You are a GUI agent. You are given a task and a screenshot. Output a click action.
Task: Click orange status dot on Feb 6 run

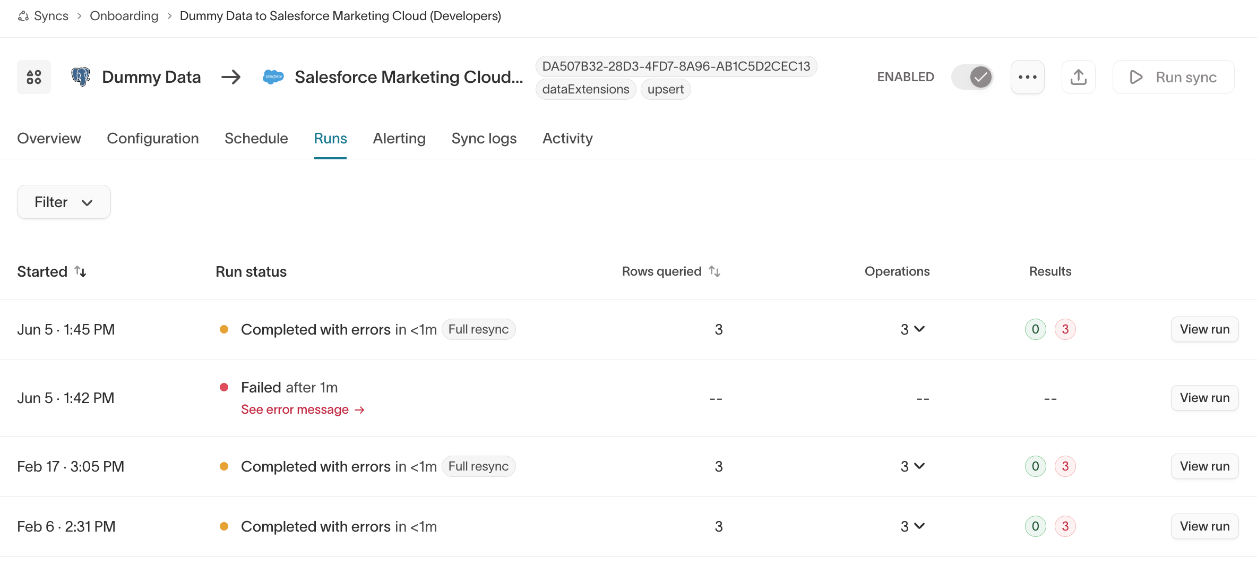[x=224, y=526]
